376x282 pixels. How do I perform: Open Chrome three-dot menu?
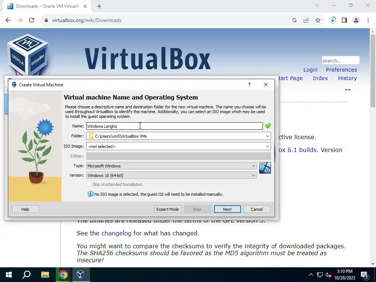(368, 21)
